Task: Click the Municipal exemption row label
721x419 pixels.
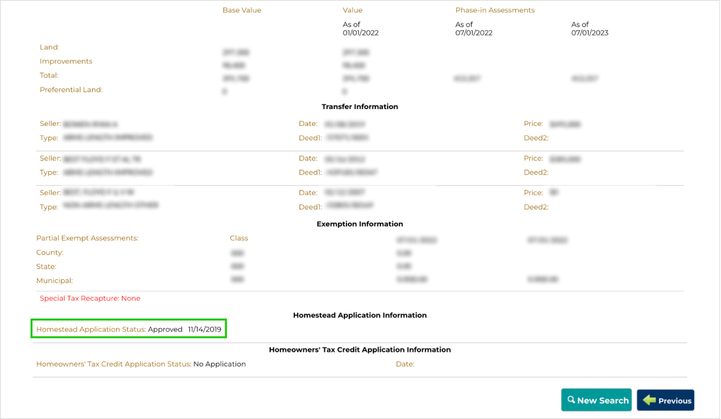Action: (55, 281)
